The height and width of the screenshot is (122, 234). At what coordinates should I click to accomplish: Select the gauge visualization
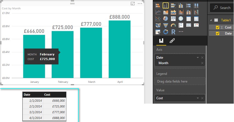coord(173,25)
